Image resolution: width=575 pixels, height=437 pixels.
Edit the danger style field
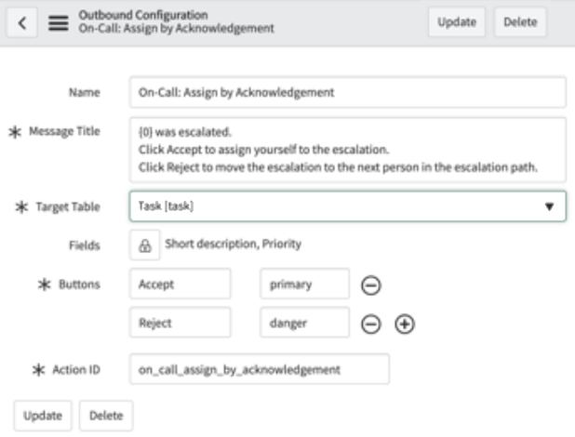click(305, 323)
